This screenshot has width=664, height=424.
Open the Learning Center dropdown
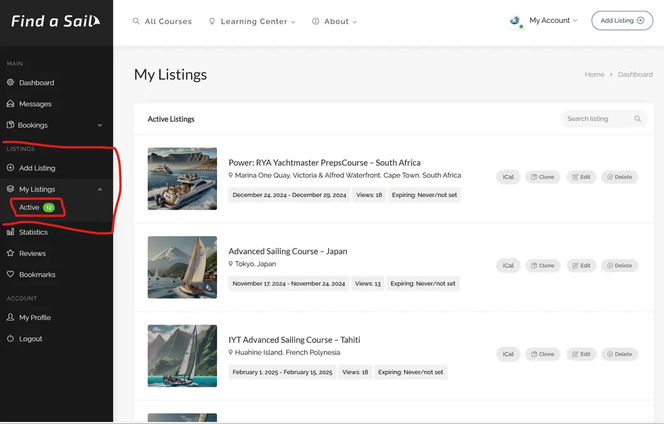click(253, 22)
